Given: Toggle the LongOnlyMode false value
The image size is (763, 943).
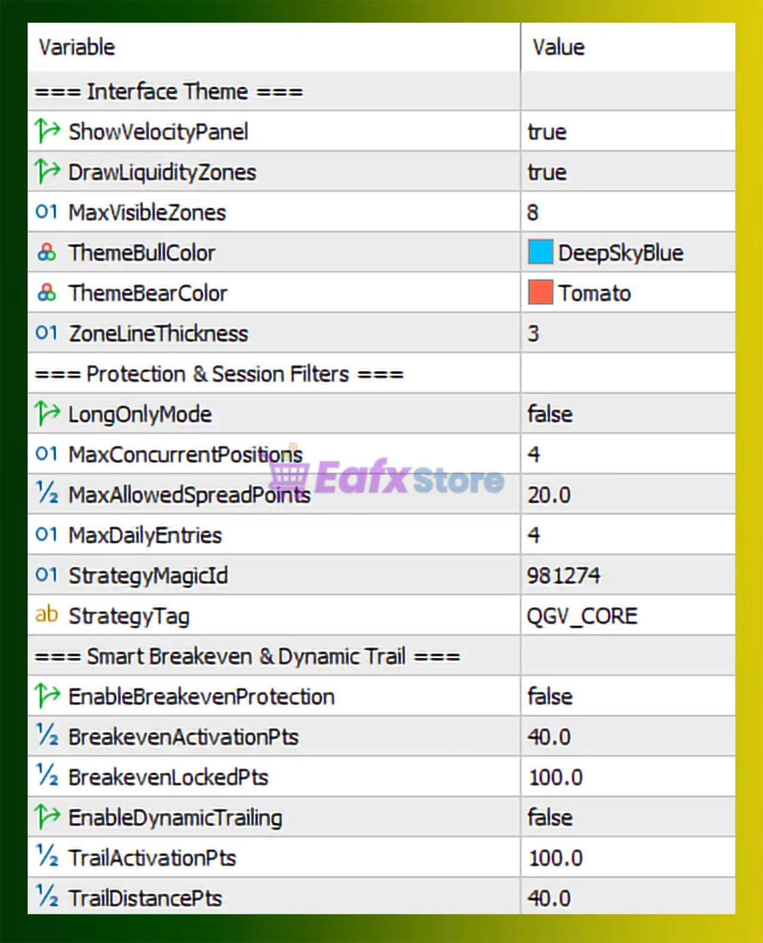Looking at the screenshot, I should click(x=550, y=414).
